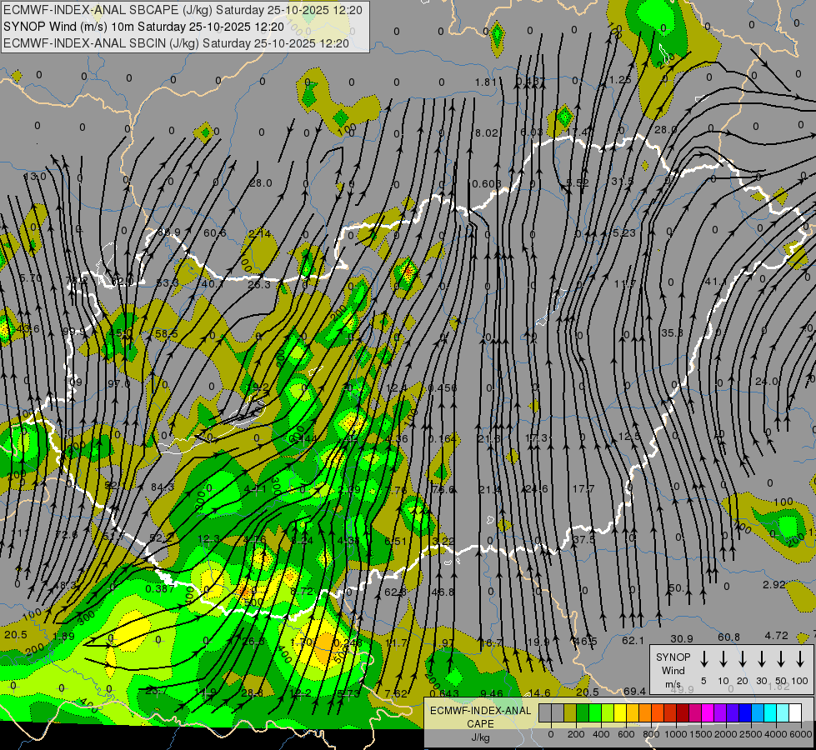Click the 17.3 value on the map

(537, 438)
